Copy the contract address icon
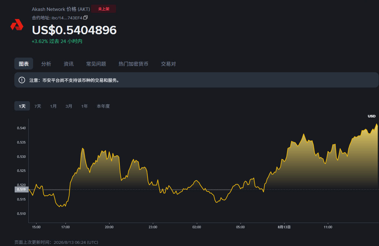 (x=86, y=17)
